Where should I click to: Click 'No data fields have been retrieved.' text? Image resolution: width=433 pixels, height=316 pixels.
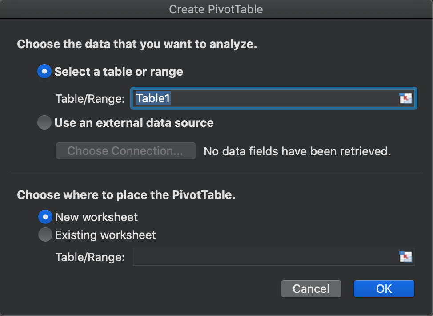[297, 151]
